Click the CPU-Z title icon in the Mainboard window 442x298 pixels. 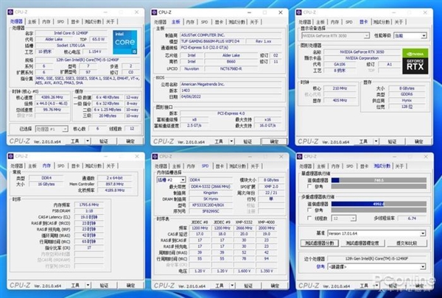(x=154, y=13)
